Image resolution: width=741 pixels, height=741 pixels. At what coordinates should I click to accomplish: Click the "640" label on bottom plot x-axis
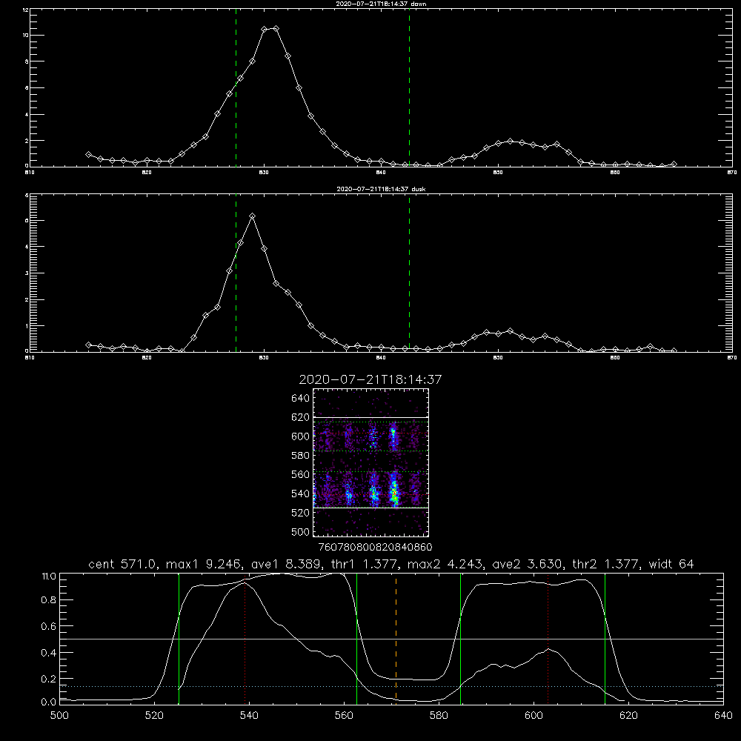(723, 716)
